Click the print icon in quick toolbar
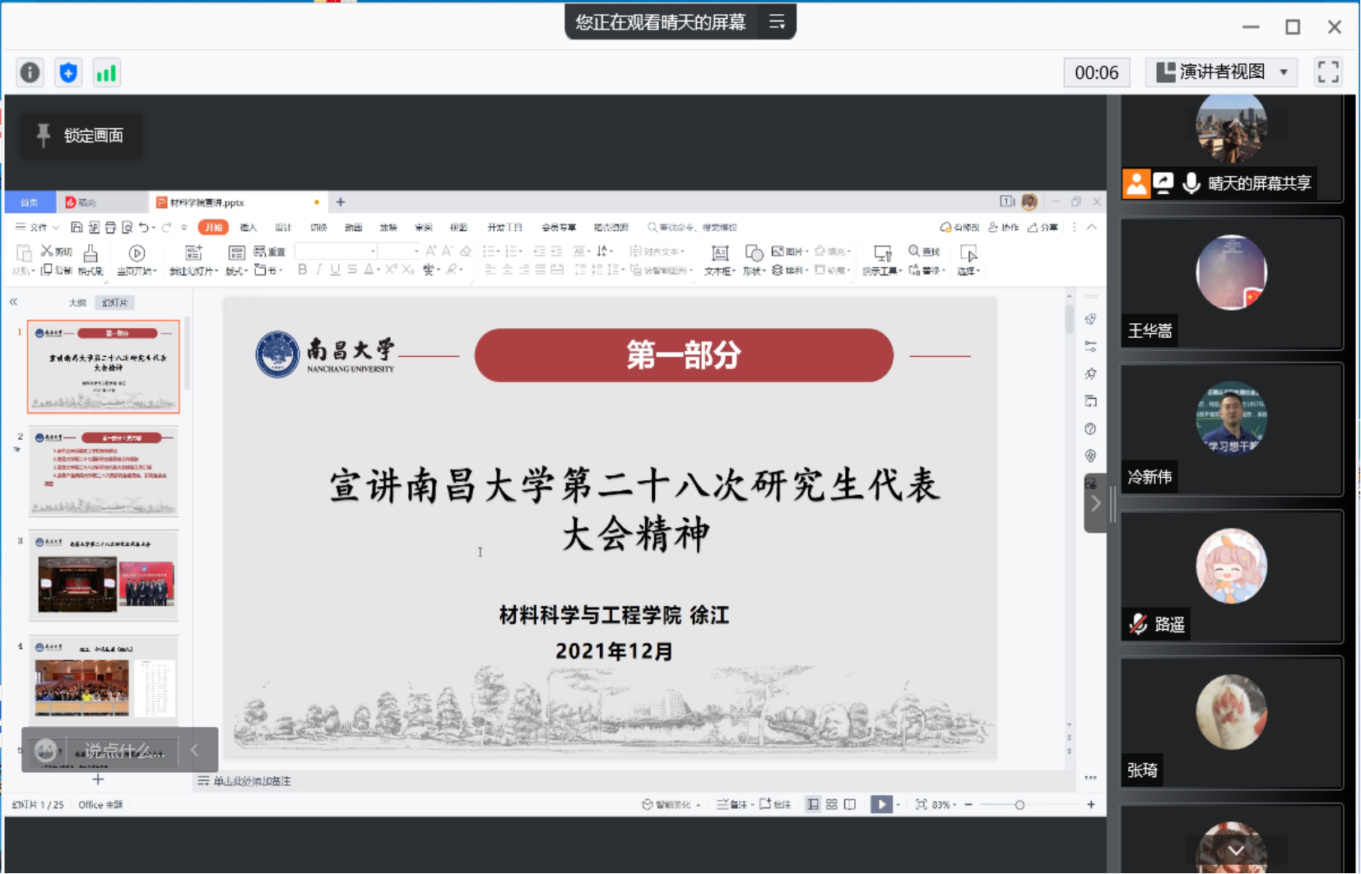 [x=110, y=227]
